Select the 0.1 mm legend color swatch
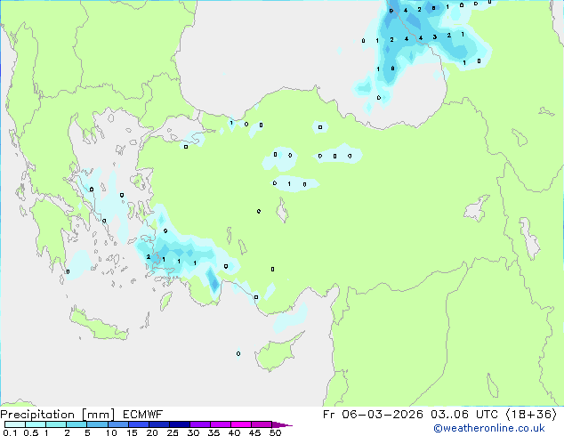This screenshot has width=564, height=436. 15,424
